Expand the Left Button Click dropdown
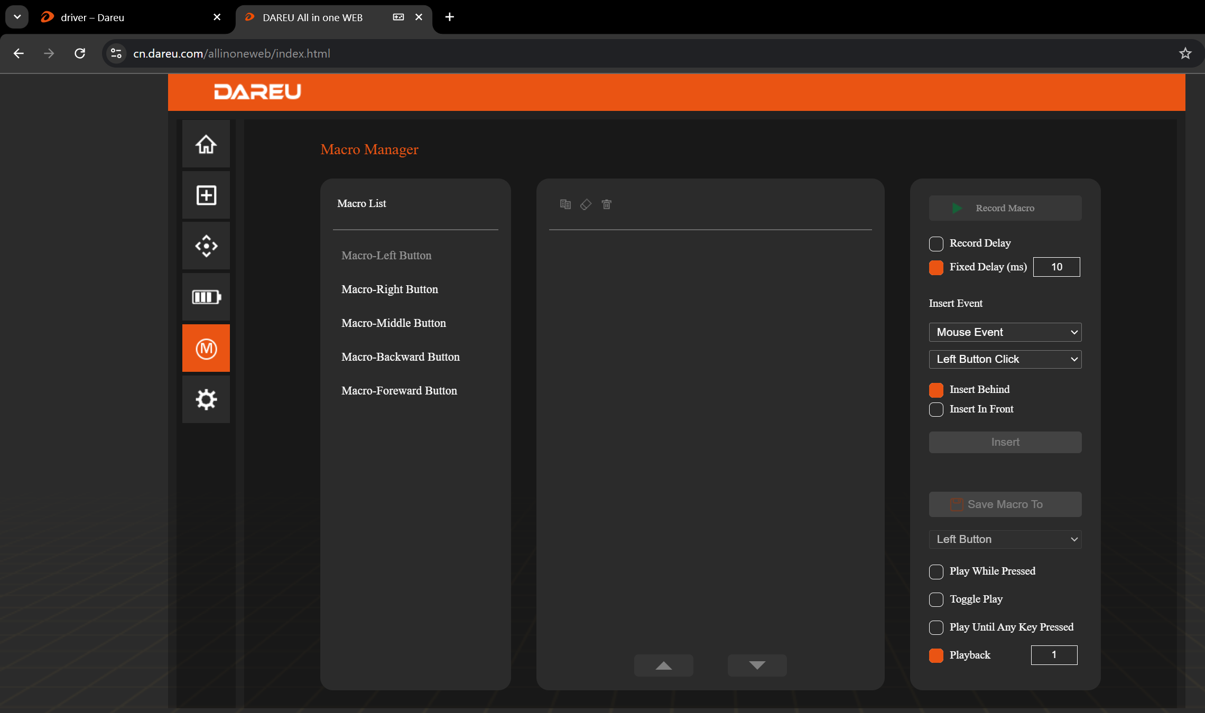1205x713 pixels. pyautogui.click(x=1005, y=359)
